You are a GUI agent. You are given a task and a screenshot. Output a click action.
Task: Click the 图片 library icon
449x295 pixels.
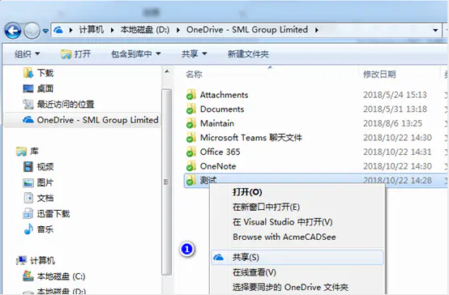point(28,182)
